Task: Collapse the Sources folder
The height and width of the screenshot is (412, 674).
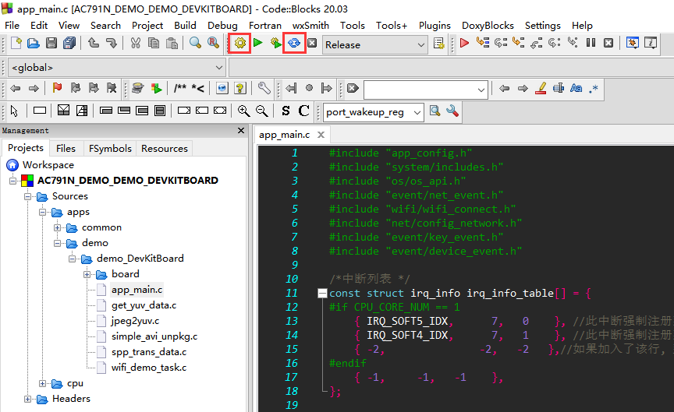Action: 27,196
